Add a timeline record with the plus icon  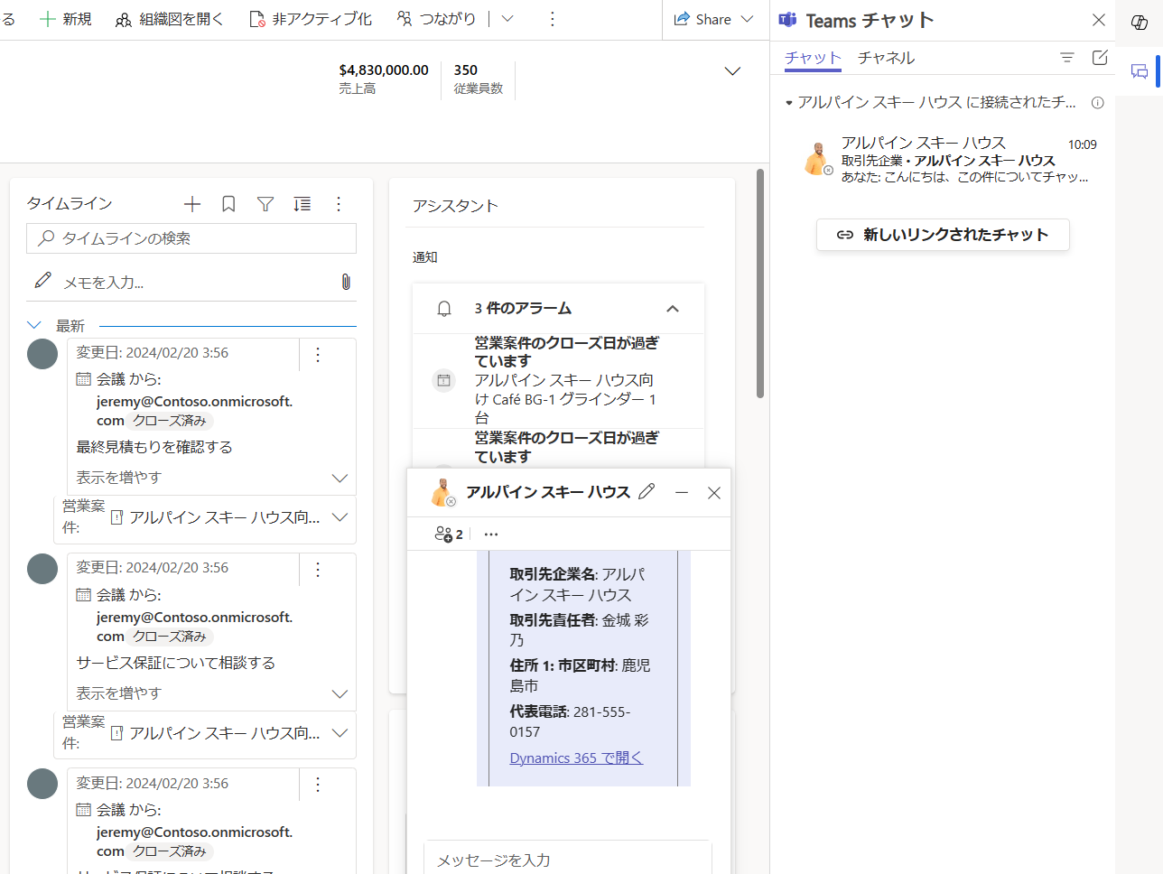click(x=192, y=204)
